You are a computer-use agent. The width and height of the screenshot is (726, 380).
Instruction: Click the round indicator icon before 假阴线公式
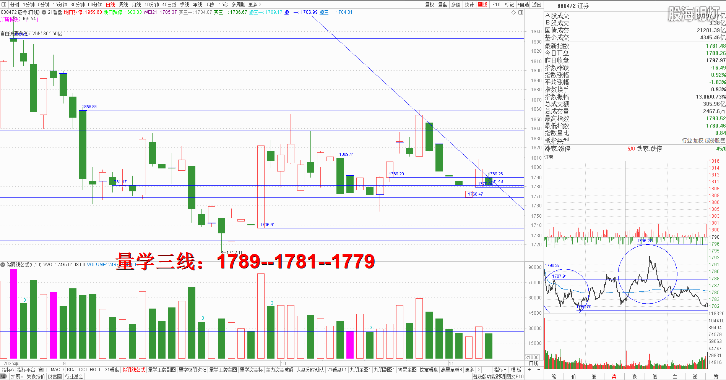point(3,265)
